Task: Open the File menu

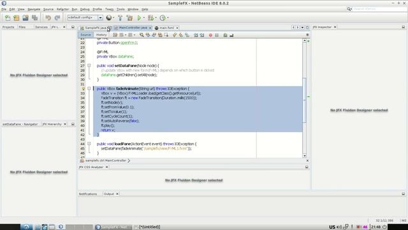Action: 4,9
